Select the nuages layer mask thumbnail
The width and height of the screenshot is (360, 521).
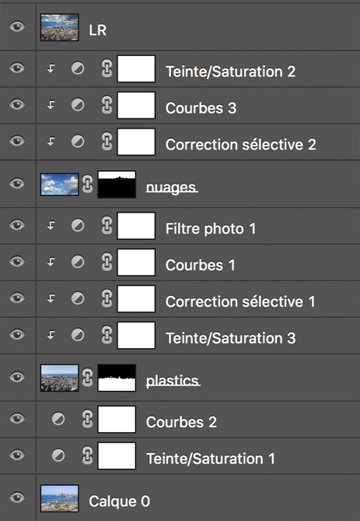[117, 185]
